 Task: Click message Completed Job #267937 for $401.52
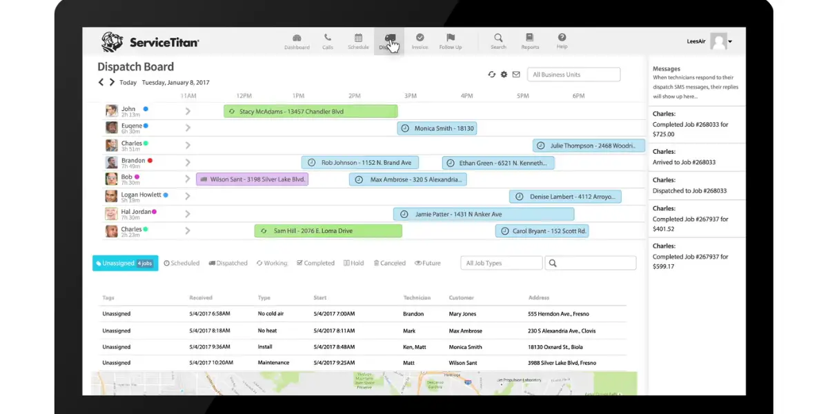coord(690,224)
